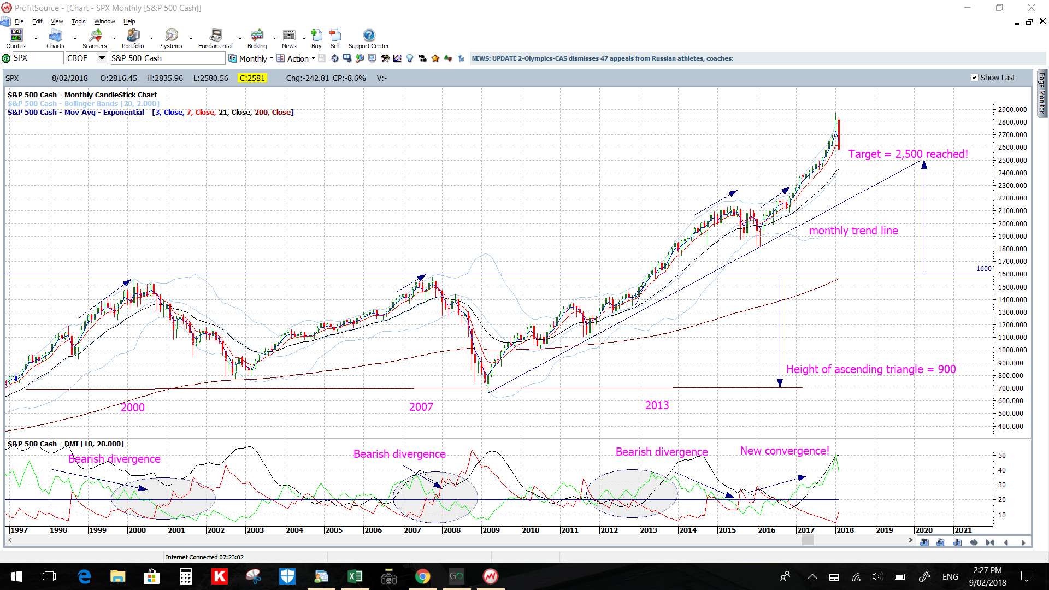Click the gold star favorites icon

[x=435, y=58]
